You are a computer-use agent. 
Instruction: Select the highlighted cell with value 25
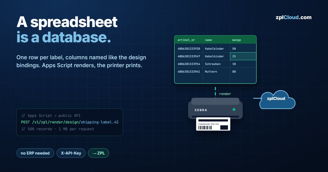click(x=243, y=56)
